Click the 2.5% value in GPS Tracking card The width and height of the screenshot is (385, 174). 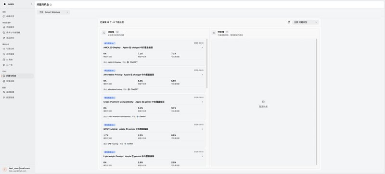tap(140, 135)
